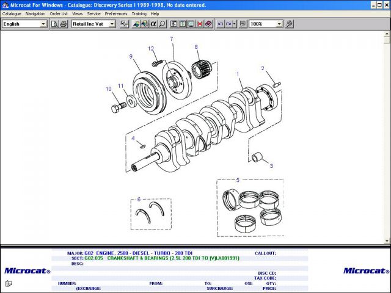Click the magnifying glass search icon

[162, 24]
